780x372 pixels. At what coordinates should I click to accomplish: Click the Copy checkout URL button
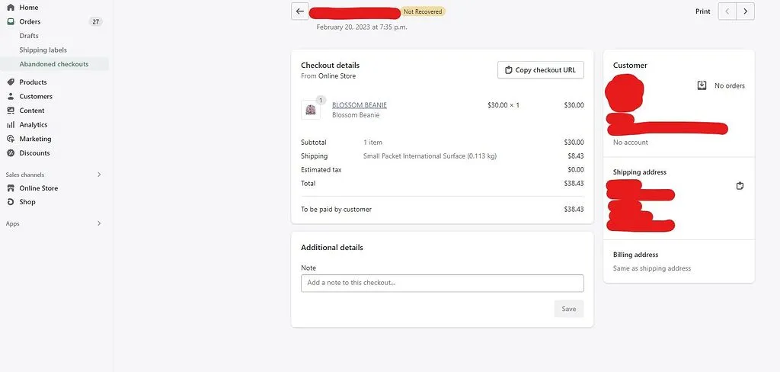(x=540, y=69)
